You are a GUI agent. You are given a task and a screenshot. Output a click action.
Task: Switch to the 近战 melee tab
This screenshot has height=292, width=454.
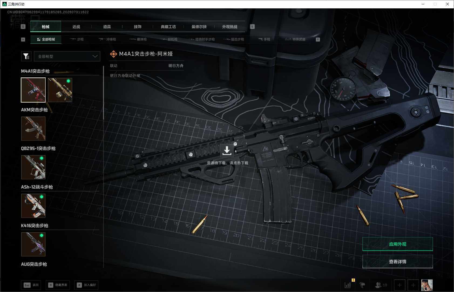[x=76, y=27]
